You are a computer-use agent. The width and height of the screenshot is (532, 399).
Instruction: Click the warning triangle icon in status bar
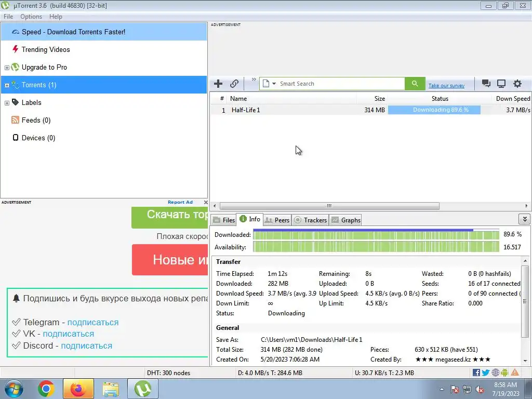(x=515, y=373)
